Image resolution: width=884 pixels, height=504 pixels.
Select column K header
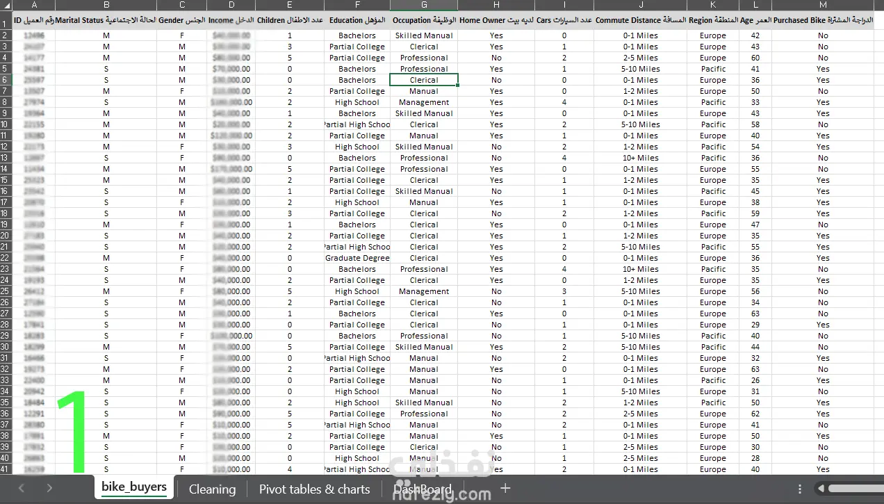coord(713,5)
